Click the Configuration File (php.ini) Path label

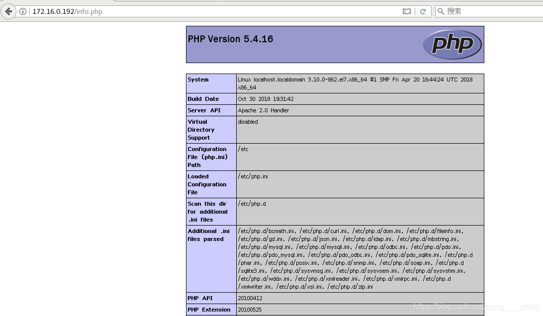coord(207,157)
